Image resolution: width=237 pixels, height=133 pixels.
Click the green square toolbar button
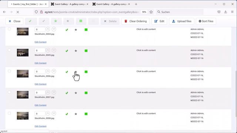[81, 21]
